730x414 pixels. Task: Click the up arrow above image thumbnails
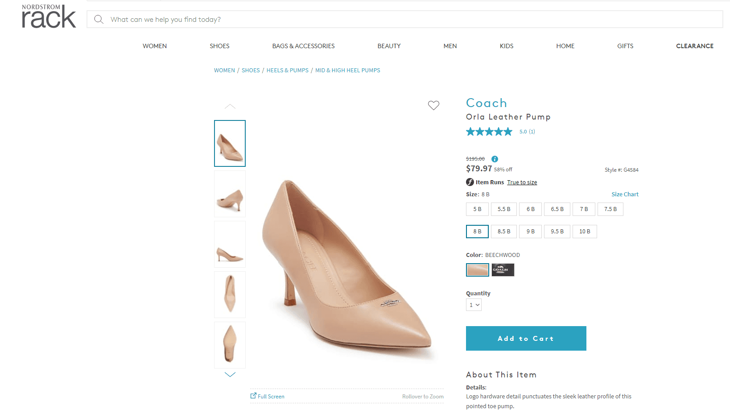click(230, 106)
